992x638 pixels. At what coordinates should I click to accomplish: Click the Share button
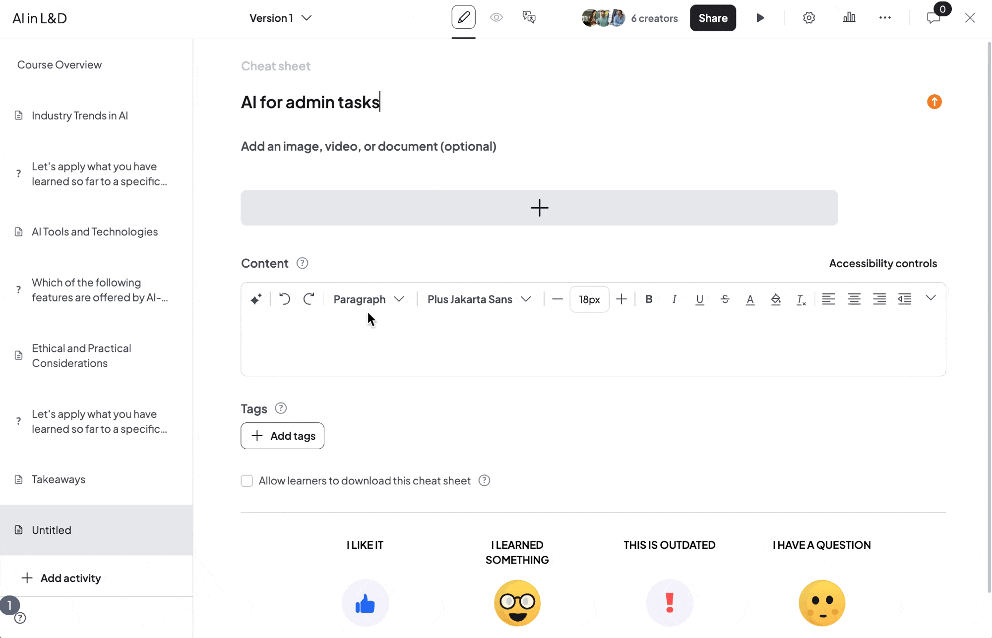tap(713, 18)
